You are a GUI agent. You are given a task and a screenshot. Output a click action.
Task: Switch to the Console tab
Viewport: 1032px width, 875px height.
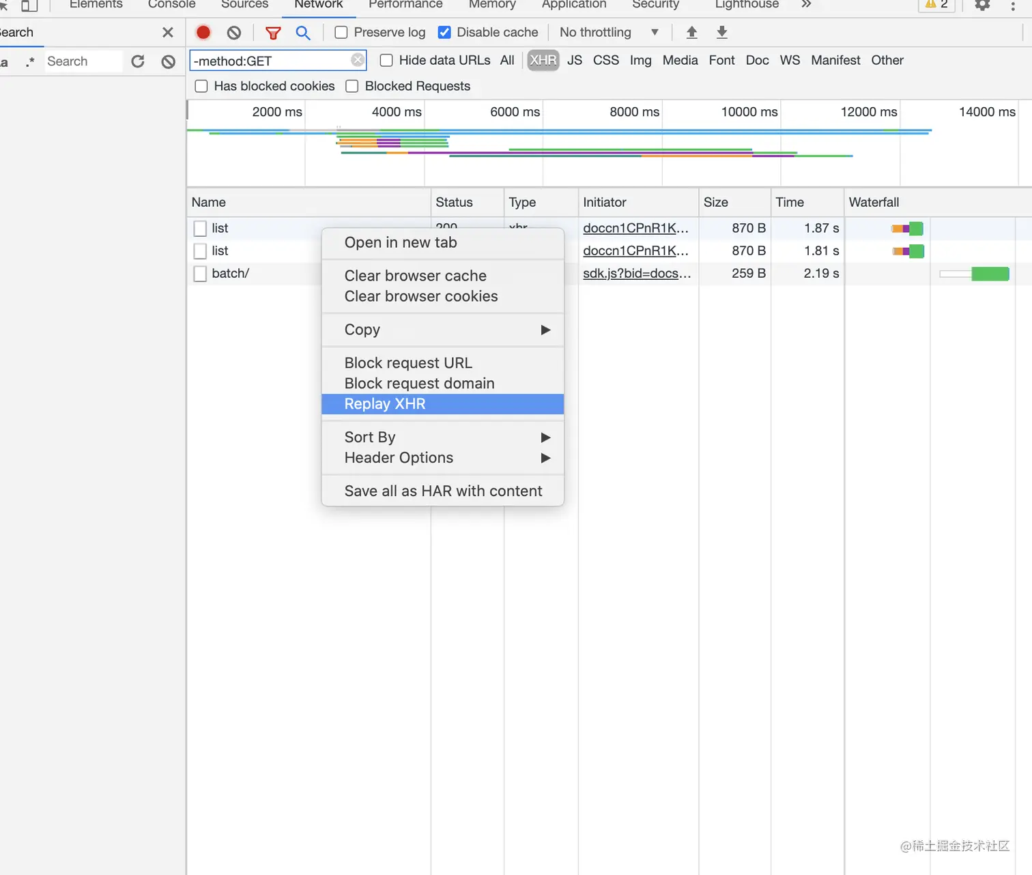tap(171, 5)
